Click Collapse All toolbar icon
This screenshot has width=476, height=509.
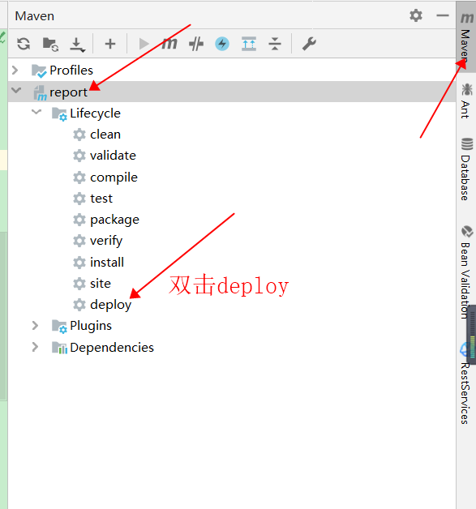275,44
